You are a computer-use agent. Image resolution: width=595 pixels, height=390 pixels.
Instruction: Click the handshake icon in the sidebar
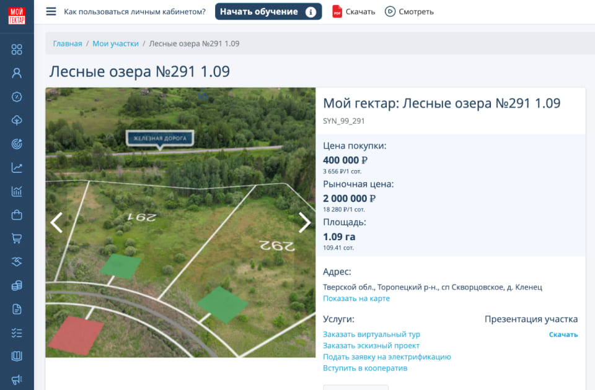point(17,261)
